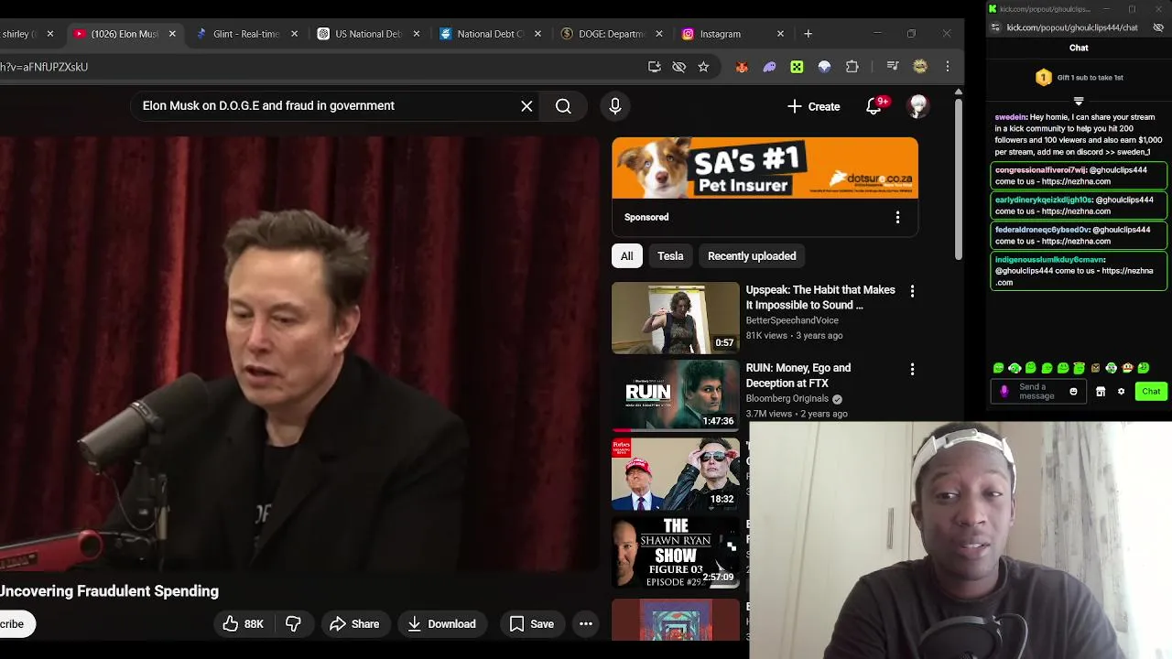
Task: Close the Glint tab
Action: (x=294, y=34)
